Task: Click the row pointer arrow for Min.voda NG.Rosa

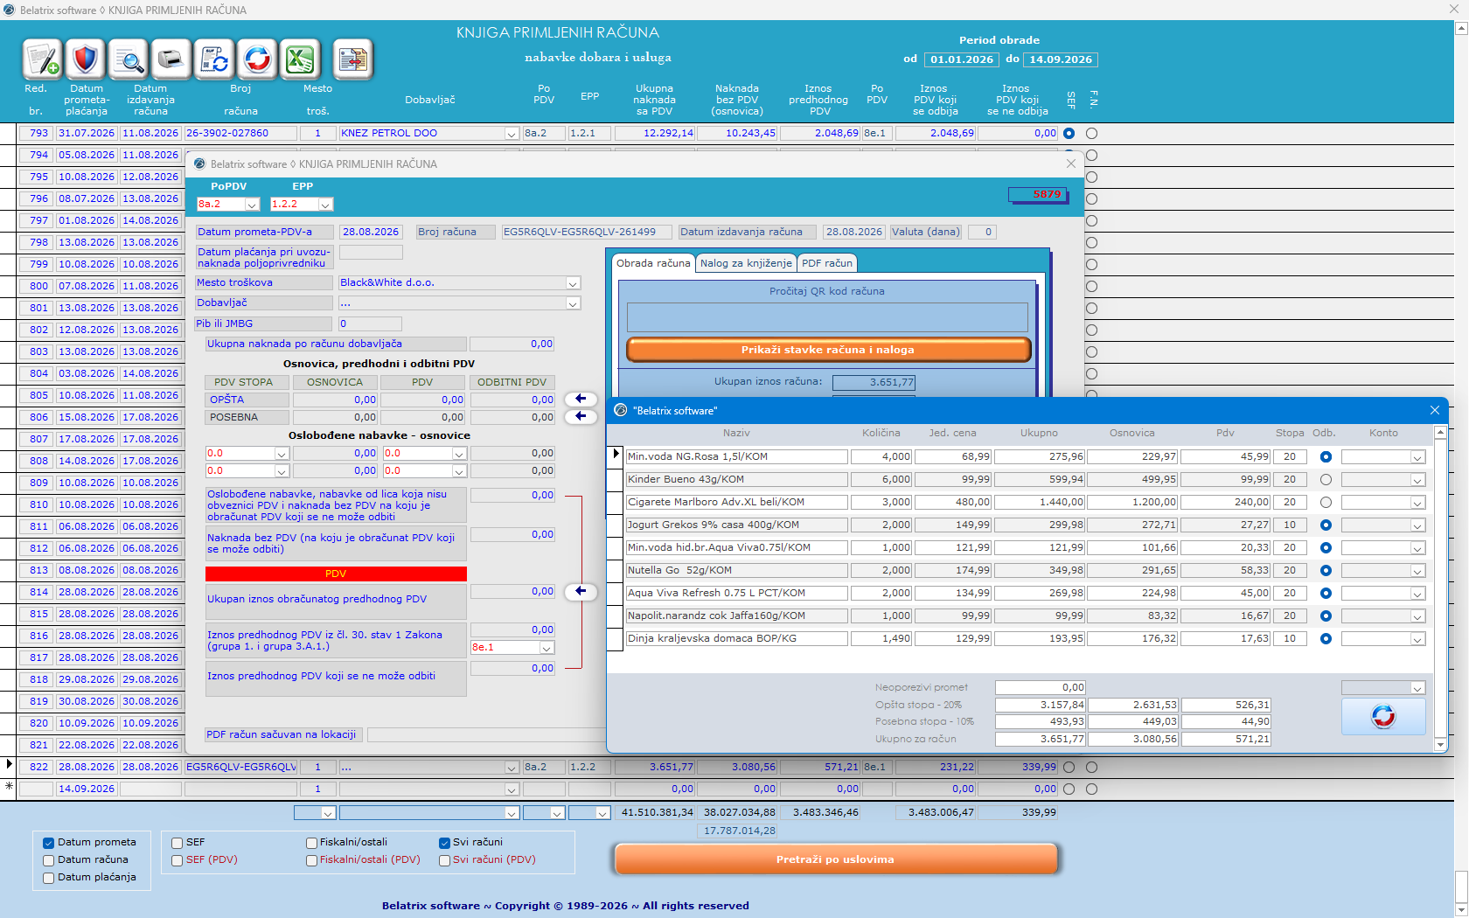Action: point(616,454)
